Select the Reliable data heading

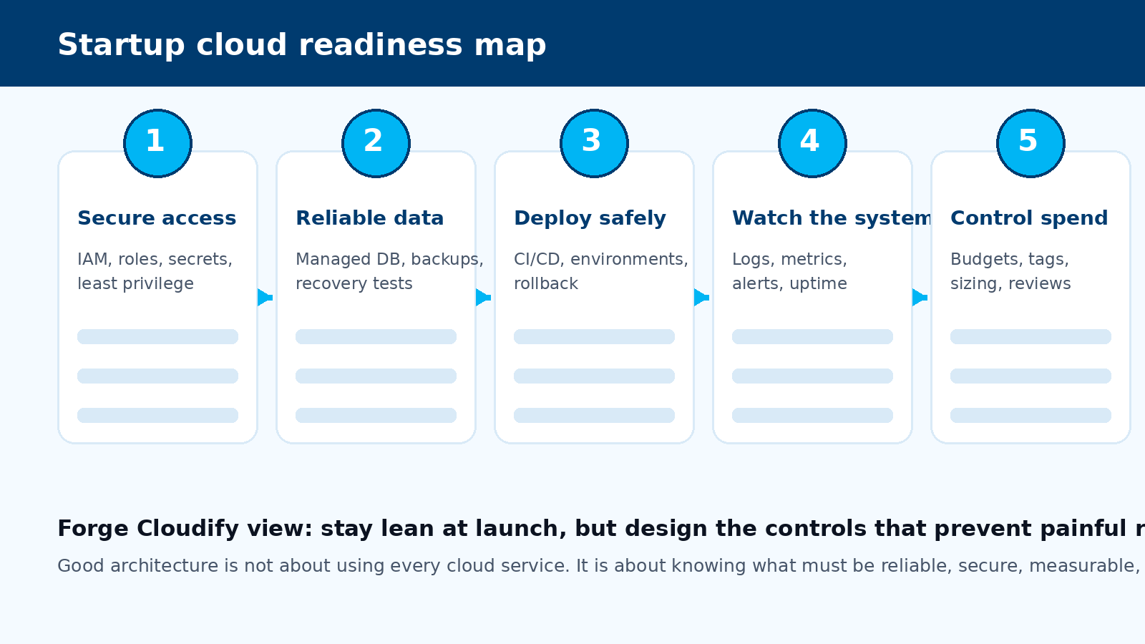(x=370, y=218)
